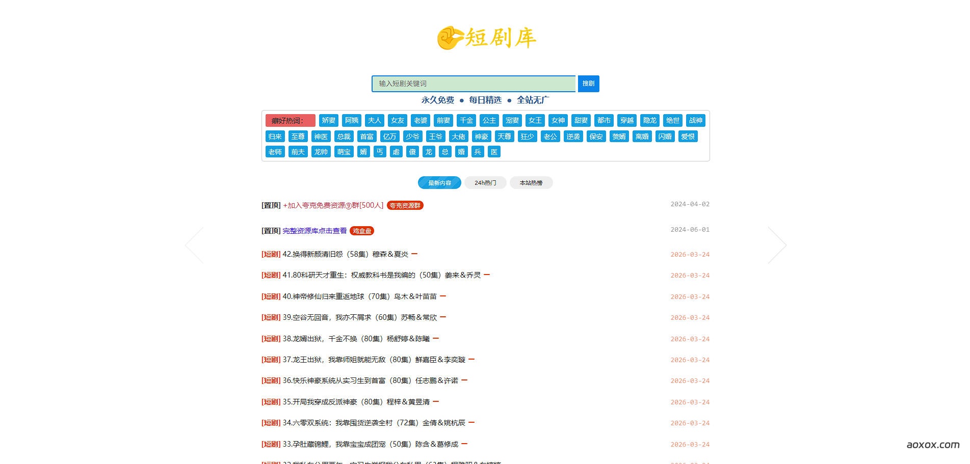970x464 pixels.
Task: Open the previous carousel arrow on the left
Action: tap(194, 244)
